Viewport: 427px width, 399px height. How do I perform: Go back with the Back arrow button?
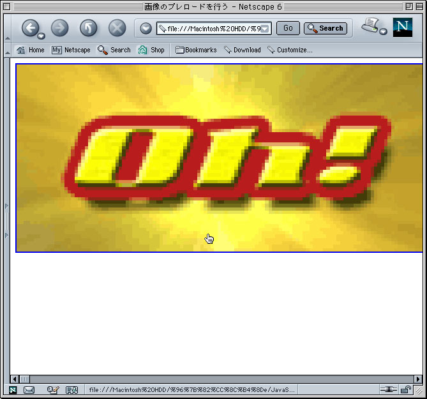tap(30, 28)
